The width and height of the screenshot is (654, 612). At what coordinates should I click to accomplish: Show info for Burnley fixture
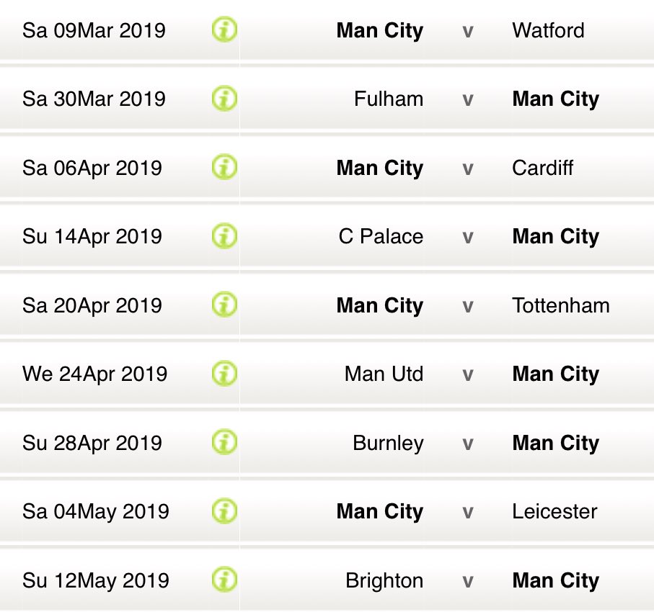coord(224,442)
